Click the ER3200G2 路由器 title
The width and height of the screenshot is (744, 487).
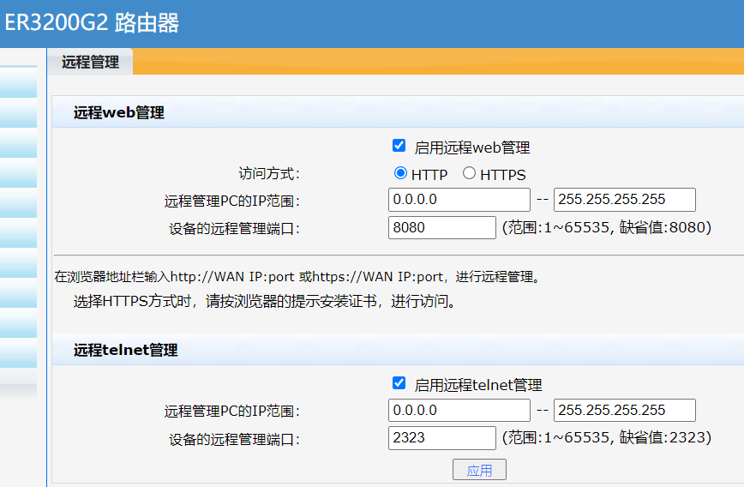click(92, 22)
